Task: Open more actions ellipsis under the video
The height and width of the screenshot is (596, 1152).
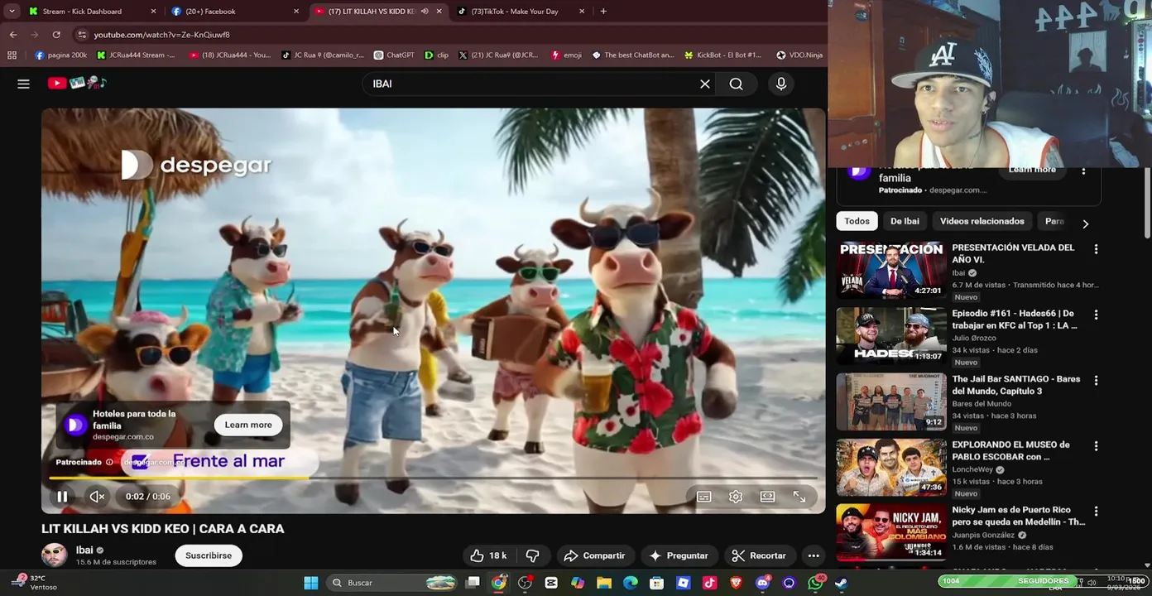Action: click(814, 555)
